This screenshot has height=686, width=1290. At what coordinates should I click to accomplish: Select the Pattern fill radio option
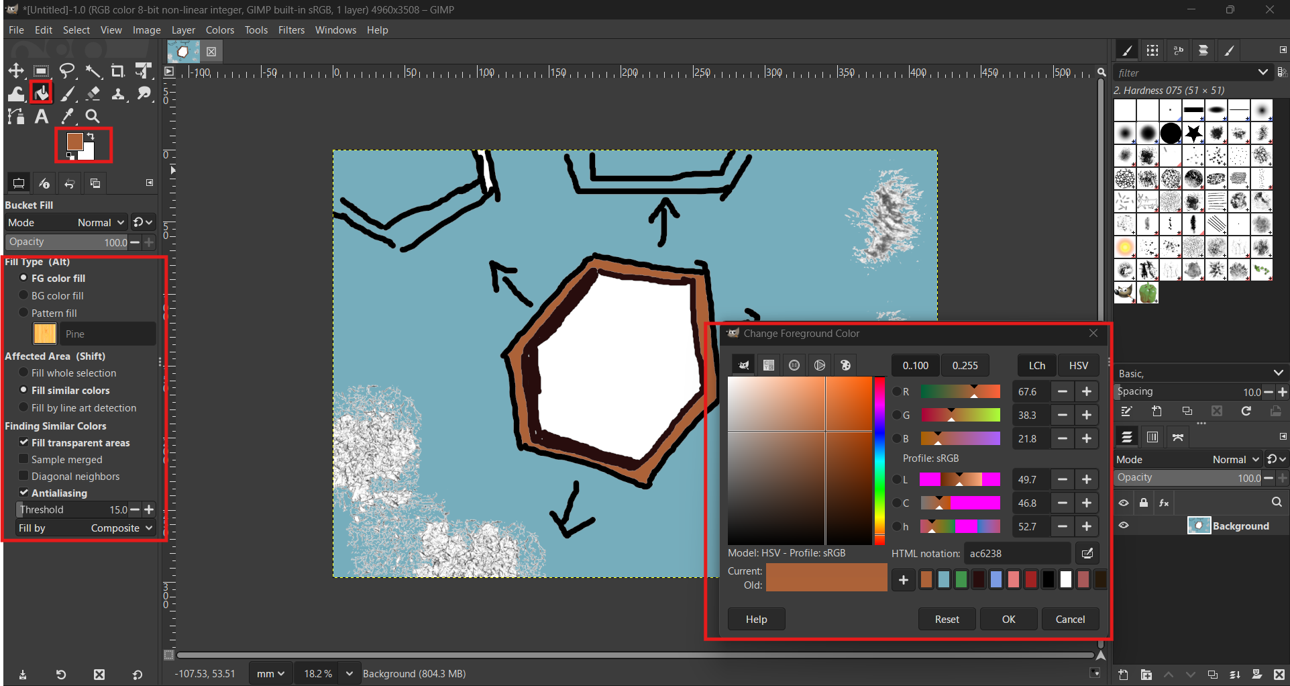pos(24,313)
